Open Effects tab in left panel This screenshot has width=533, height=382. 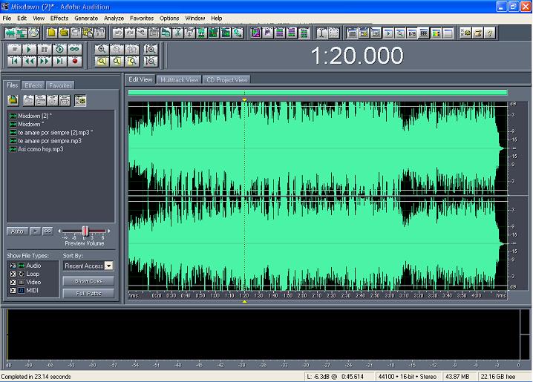click(x=33, y=85)
